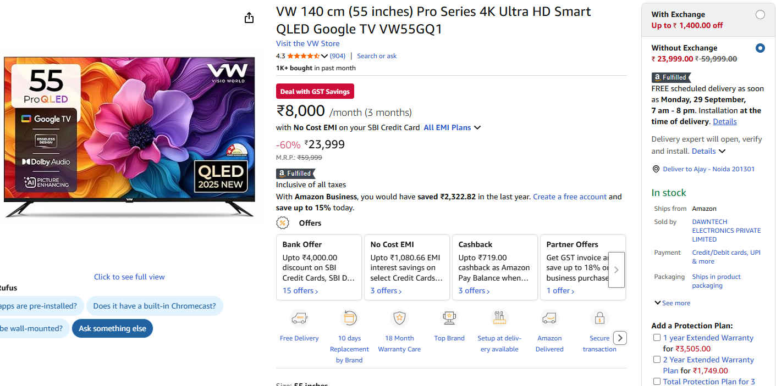The image size is (776, 386).
Task: Click the Top Brand trophy icon
Action: coord(449,318)
